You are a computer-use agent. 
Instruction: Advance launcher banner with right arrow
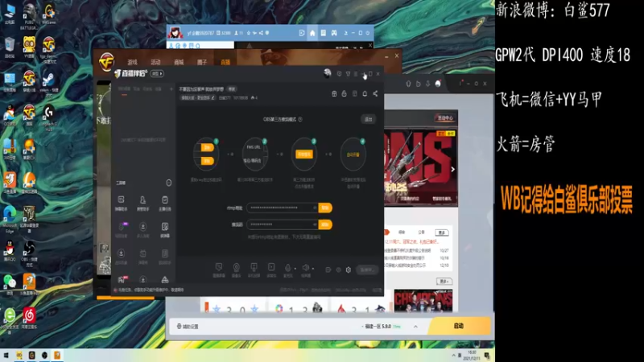click(x=452, y=169)
